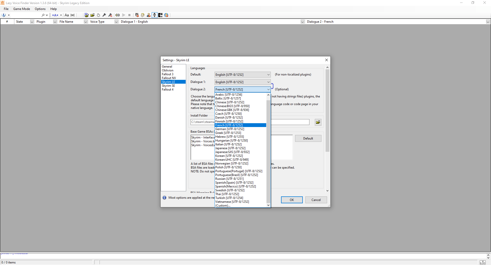The height and width of the screenshot is (265, 491).
Task: Close the Settings - Skyrim LE dialog
Action: 327,60
